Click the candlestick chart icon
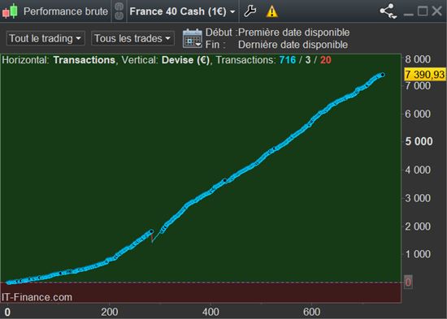 click(11, 11)
